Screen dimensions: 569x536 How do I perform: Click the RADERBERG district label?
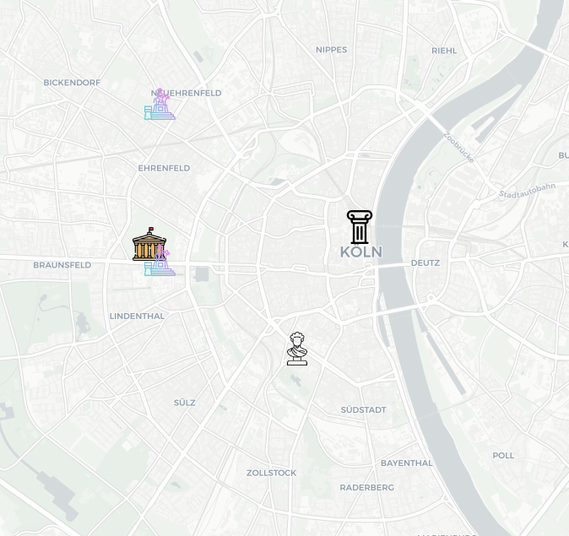click(366, 488)
